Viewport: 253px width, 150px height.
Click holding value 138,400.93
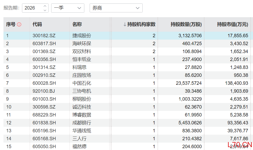tap(237, 83)
